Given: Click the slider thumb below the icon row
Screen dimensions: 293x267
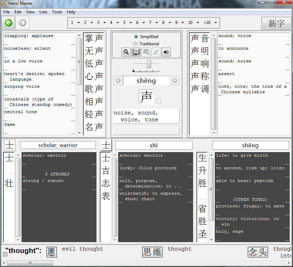Looking at the screenshot, I should pos(149,64).
